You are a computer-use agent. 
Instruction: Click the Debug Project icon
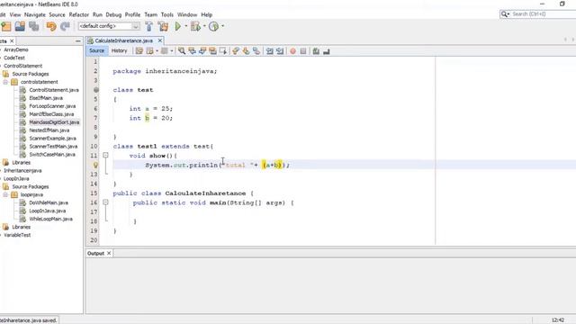pyautogui.click(x=195, y=26)
